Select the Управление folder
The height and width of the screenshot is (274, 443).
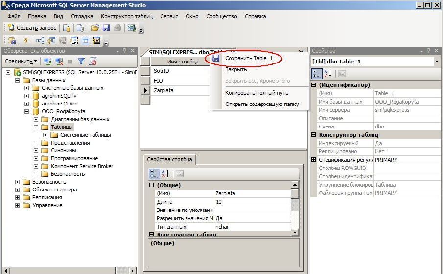(47, 205)
